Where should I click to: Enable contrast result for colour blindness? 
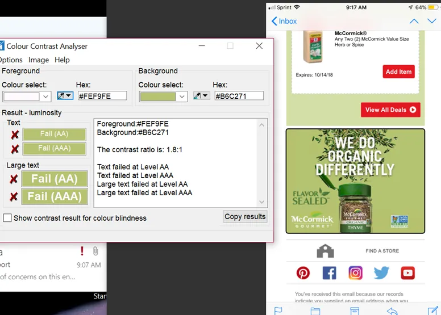point(7,218)
